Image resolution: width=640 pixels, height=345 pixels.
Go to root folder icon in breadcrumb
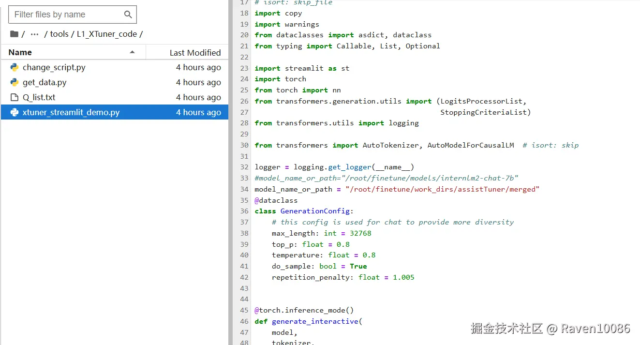(x=14, y=34)
